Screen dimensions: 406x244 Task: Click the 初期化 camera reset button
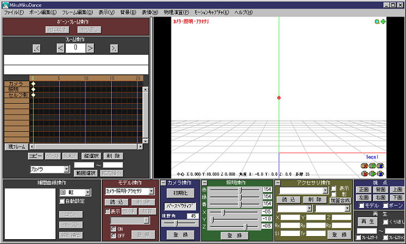click(x=181, y=193)
